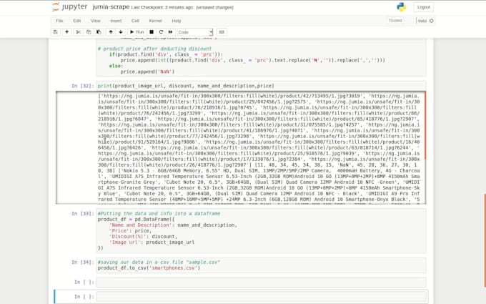Open the View menu
Viewport: 486px width, 304px height.
tap(96, 21)
